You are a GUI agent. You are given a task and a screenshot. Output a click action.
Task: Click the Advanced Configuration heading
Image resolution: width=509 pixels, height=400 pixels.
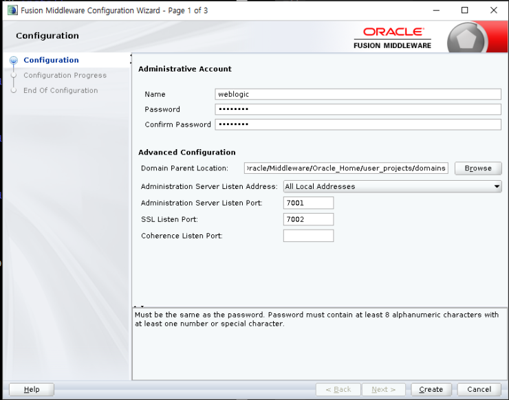click(187, 152)
